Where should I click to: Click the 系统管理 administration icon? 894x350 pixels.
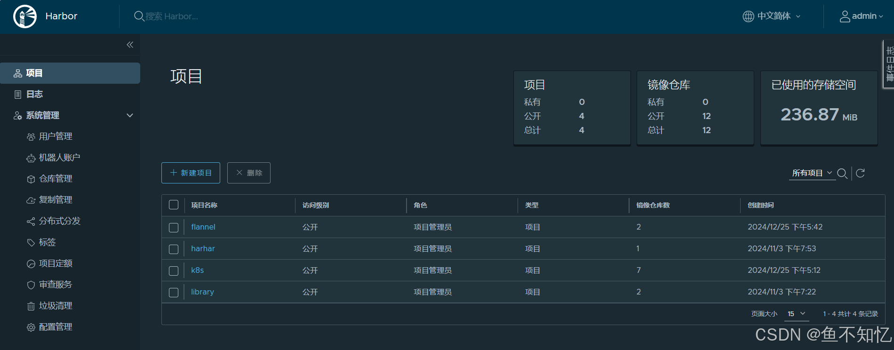(x=18, y=116)
